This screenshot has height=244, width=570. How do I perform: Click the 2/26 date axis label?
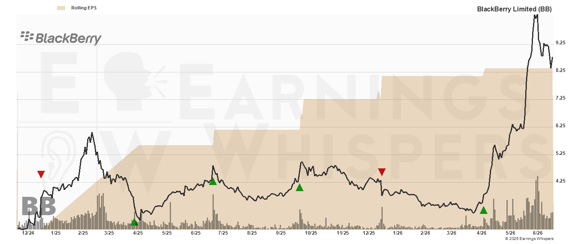coord(425,233)
